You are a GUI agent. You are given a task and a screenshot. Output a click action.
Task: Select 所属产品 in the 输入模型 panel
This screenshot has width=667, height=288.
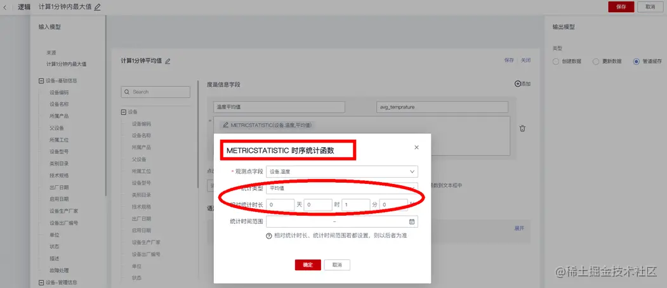[59, 115]
